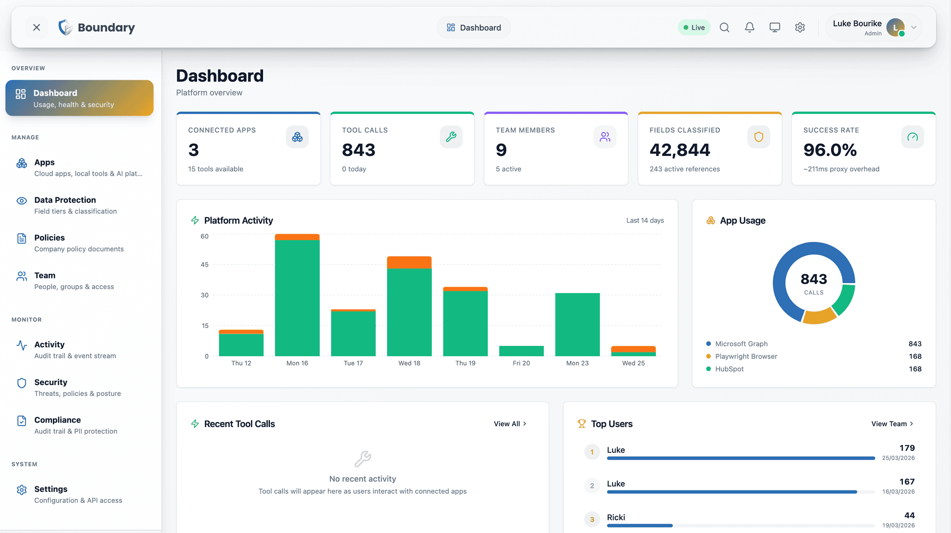Open View Team link in Top Users
Image resolution: width=951 pixels, height=533 pixels.
(x=892, y=424)
